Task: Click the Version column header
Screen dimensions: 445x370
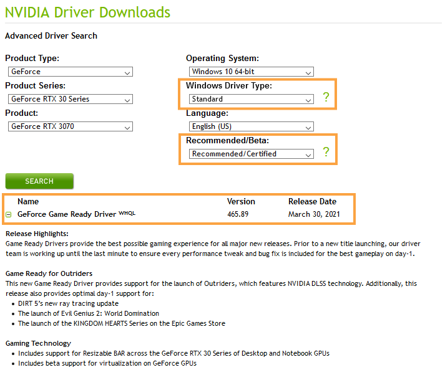Action: [241, 201]
